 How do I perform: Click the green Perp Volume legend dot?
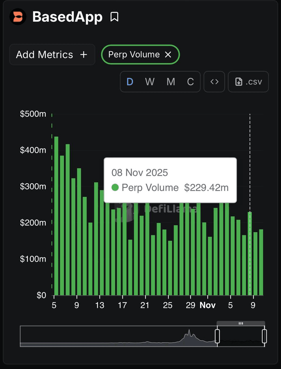[x=115, y=187]
